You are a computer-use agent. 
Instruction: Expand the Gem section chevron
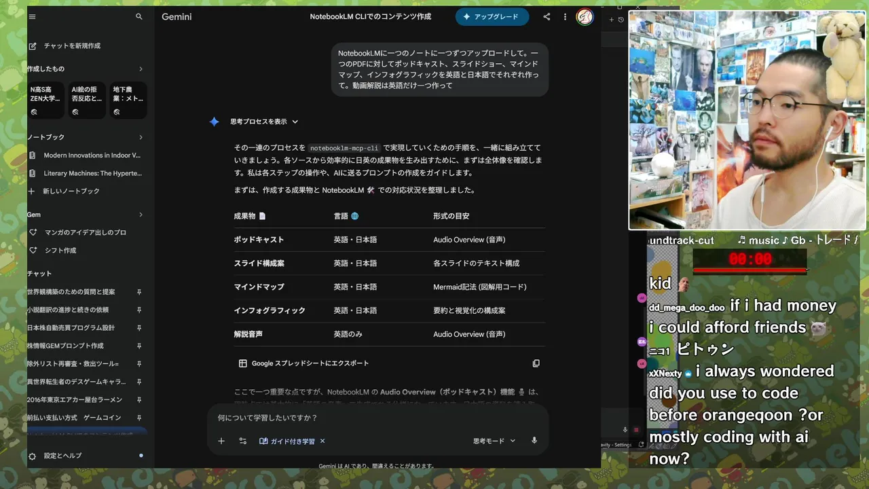[x=141, y=215]
